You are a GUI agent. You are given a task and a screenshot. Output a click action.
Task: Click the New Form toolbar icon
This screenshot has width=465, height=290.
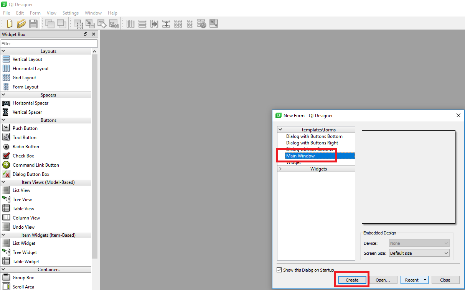click(10, 24)
